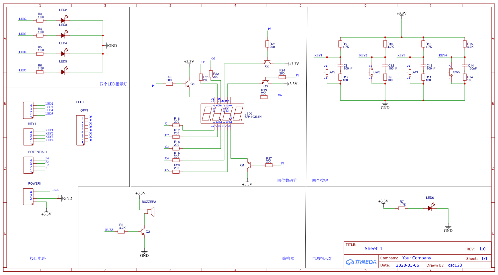Select resistor R27 next to P1
This screenshot has height=275, width=498.
pos(269,165)
